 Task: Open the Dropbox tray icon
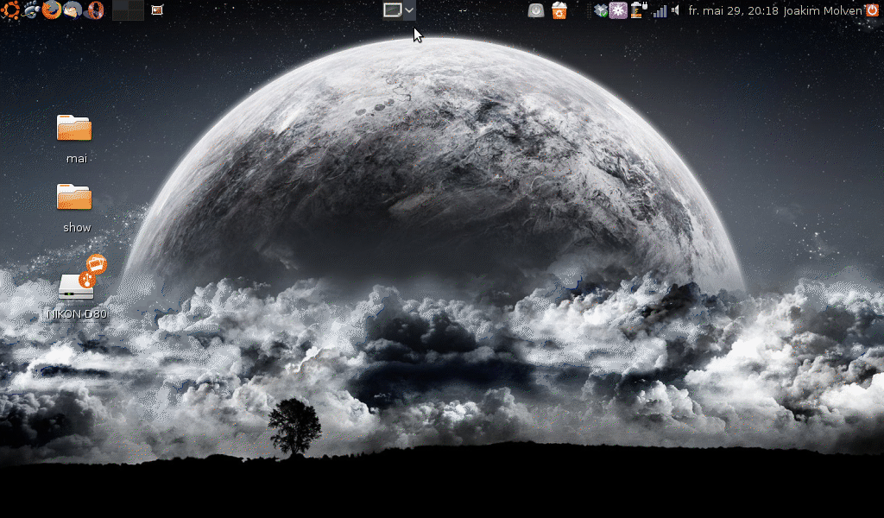click(x=601, y=10)
